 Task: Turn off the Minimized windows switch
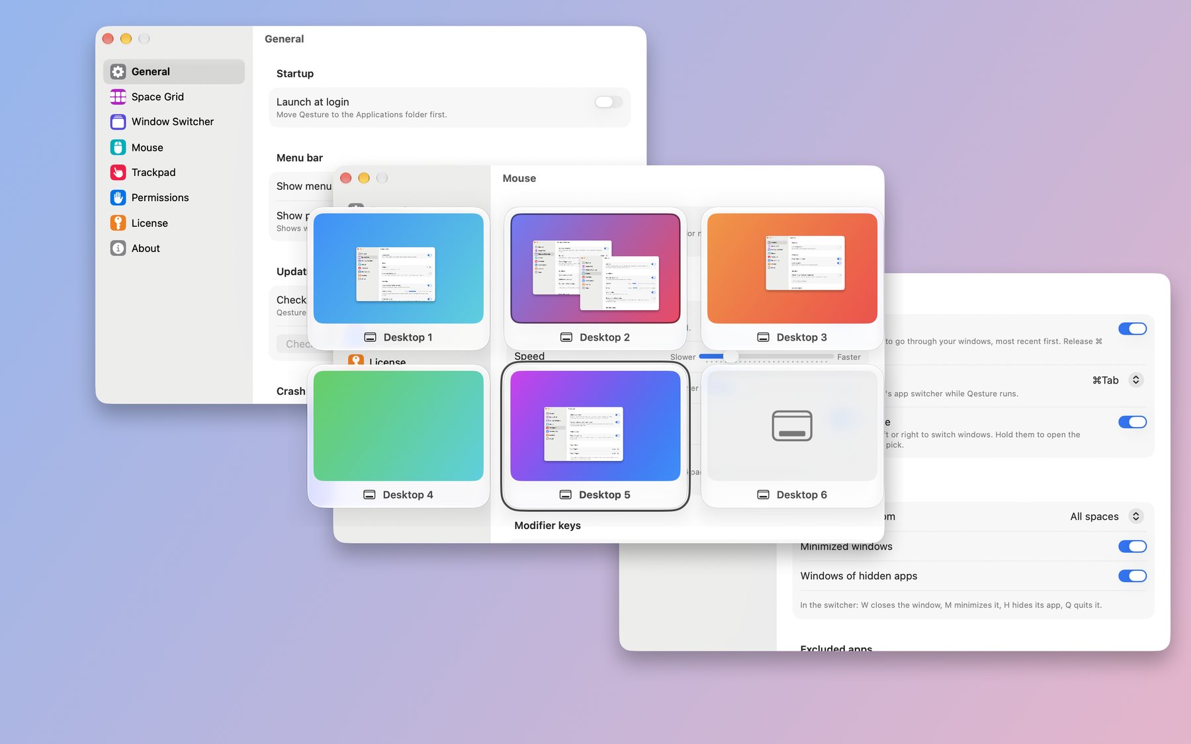[1132, 546]
